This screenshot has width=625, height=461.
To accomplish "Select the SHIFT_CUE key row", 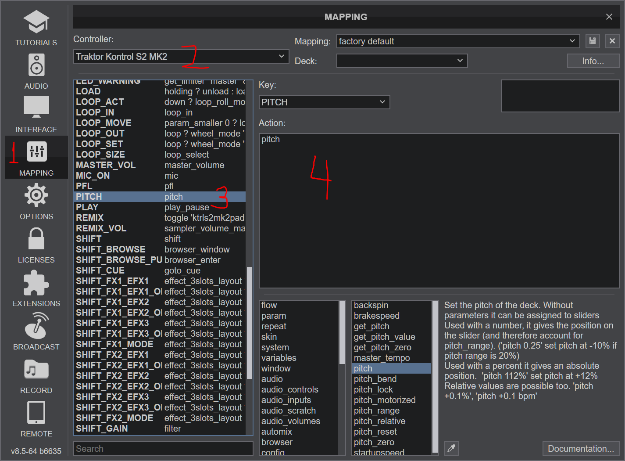I will click(160, 270).
